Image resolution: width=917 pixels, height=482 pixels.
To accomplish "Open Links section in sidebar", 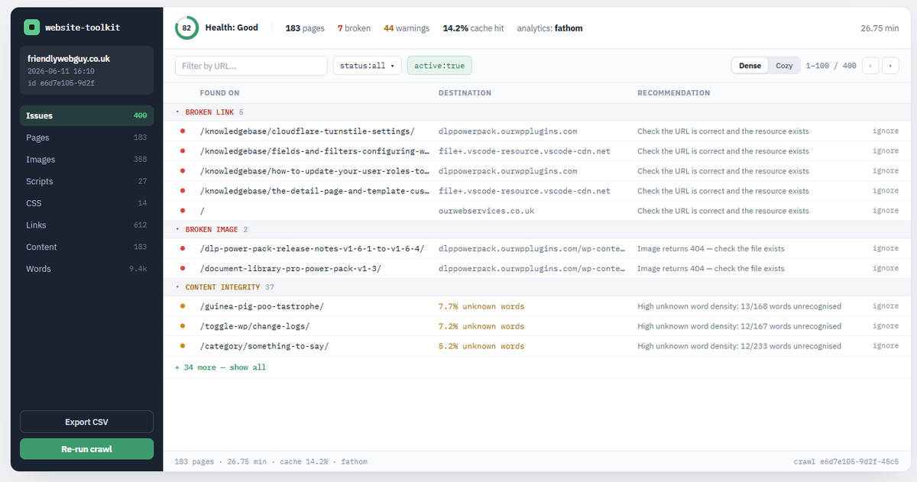I will pyautogui.click(x=86, y=225).
